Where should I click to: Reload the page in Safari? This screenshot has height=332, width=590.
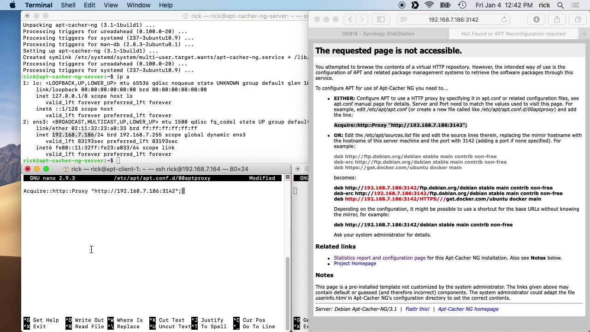(504, 19)
